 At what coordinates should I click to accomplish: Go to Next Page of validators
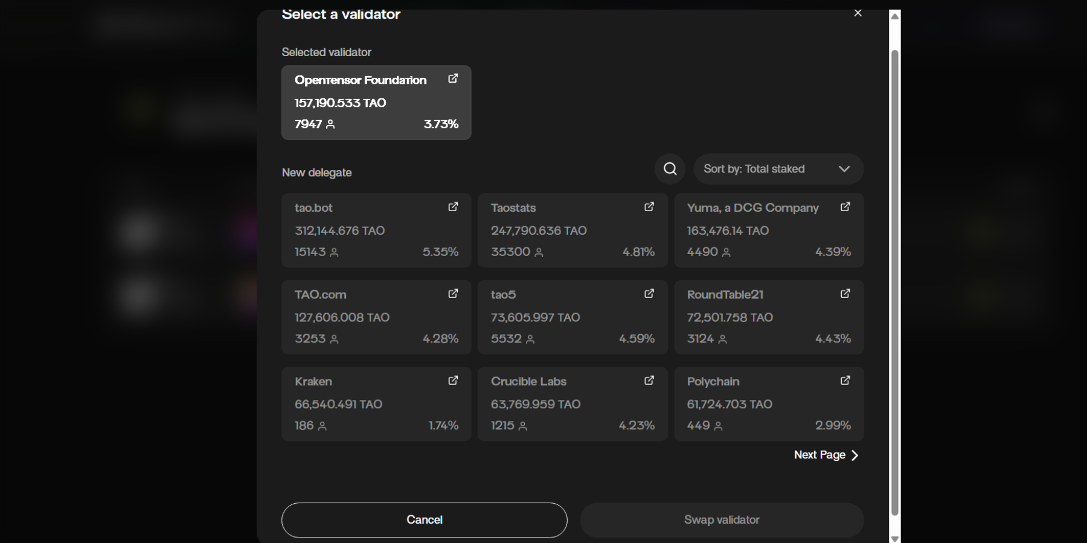coord(826,455)
